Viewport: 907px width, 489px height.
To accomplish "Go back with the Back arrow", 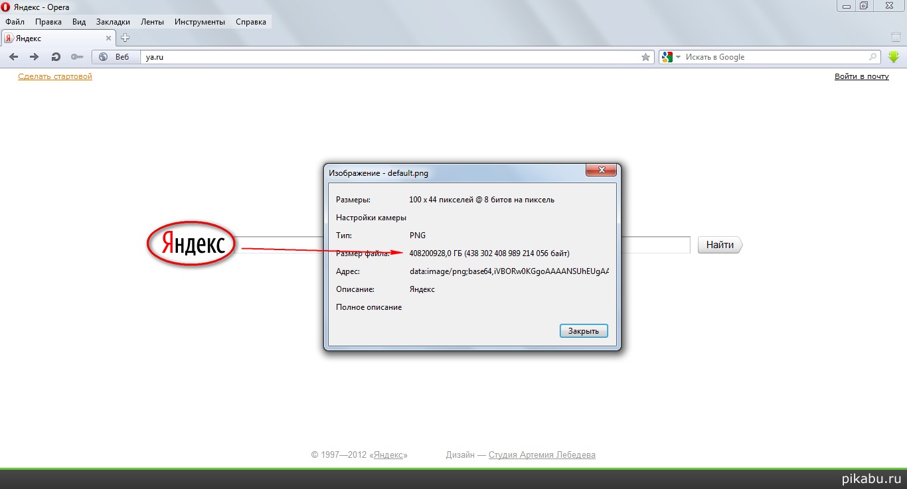I will click(x=13, y=57).
